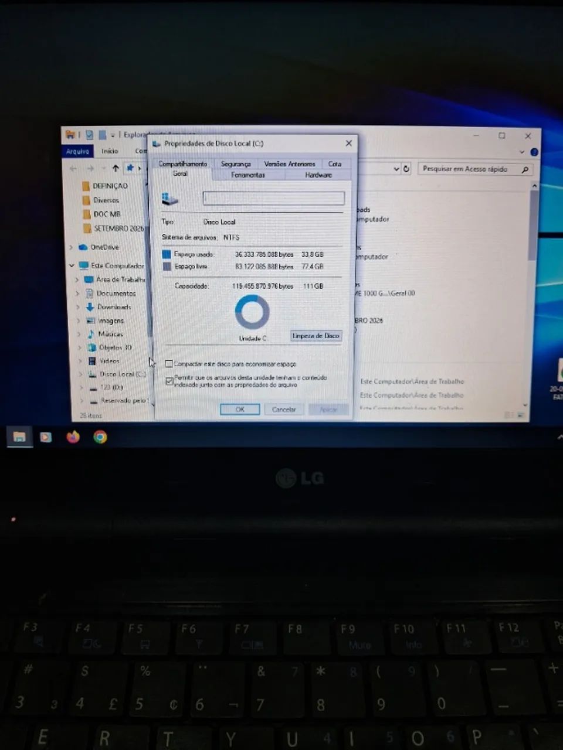Select Disco Local (C:) in navigation pane

117,374
